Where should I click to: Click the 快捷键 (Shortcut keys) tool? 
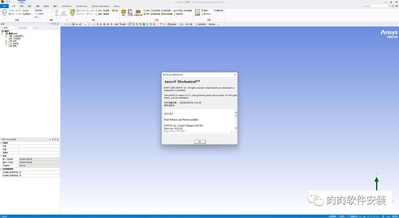[188, 11]
